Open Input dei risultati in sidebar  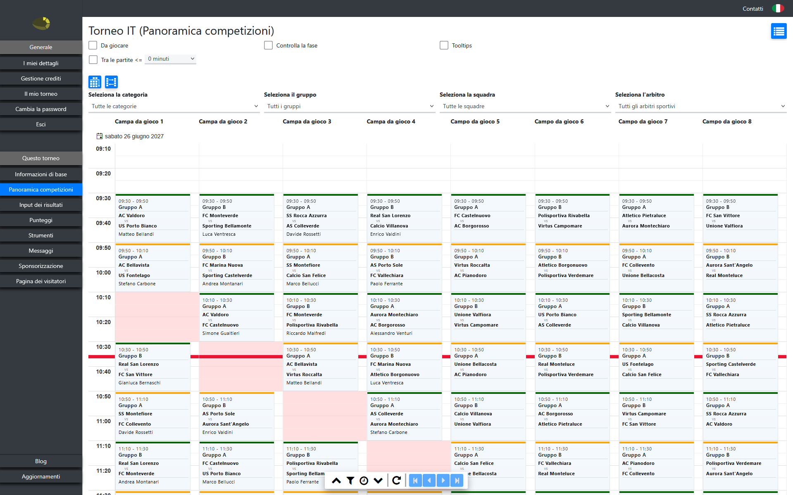click(41, 205)
